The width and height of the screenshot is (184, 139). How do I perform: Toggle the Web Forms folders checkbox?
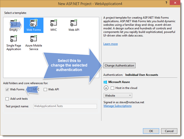7,89
